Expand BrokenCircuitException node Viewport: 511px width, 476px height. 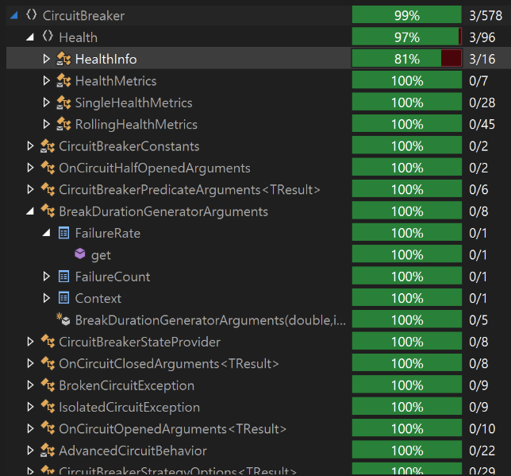pos(30,385)
